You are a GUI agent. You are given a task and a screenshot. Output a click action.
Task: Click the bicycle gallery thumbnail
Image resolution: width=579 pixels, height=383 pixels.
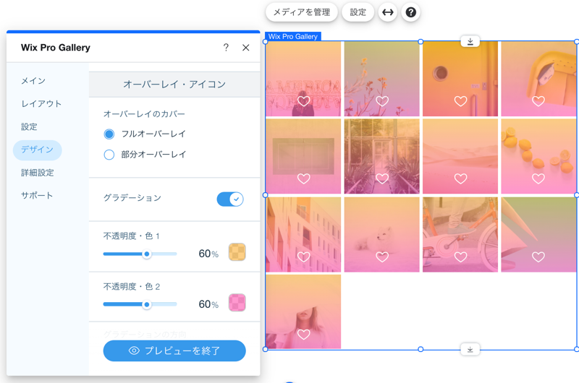pos(460,234)
